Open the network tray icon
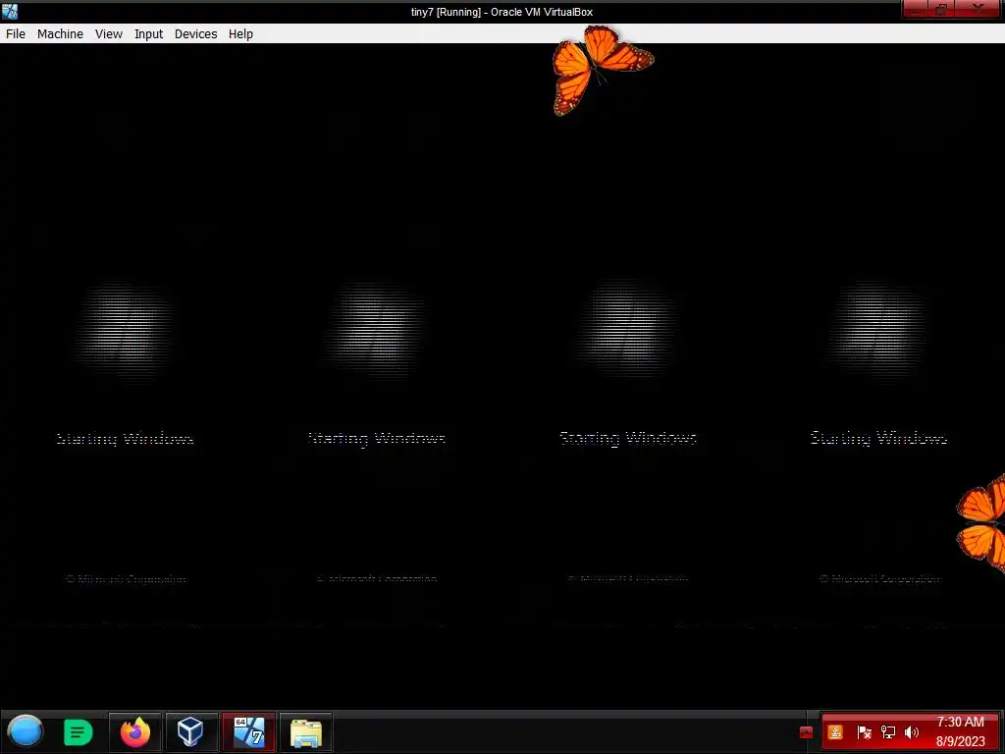This screenshot has height=754, width=1005. coord(887,732)
